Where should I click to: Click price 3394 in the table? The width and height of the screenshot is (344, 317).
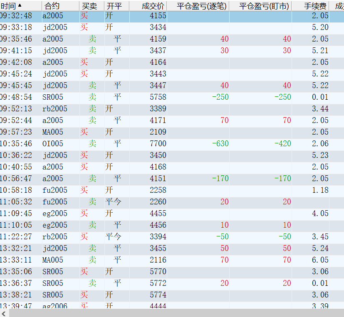click(158, 236)
